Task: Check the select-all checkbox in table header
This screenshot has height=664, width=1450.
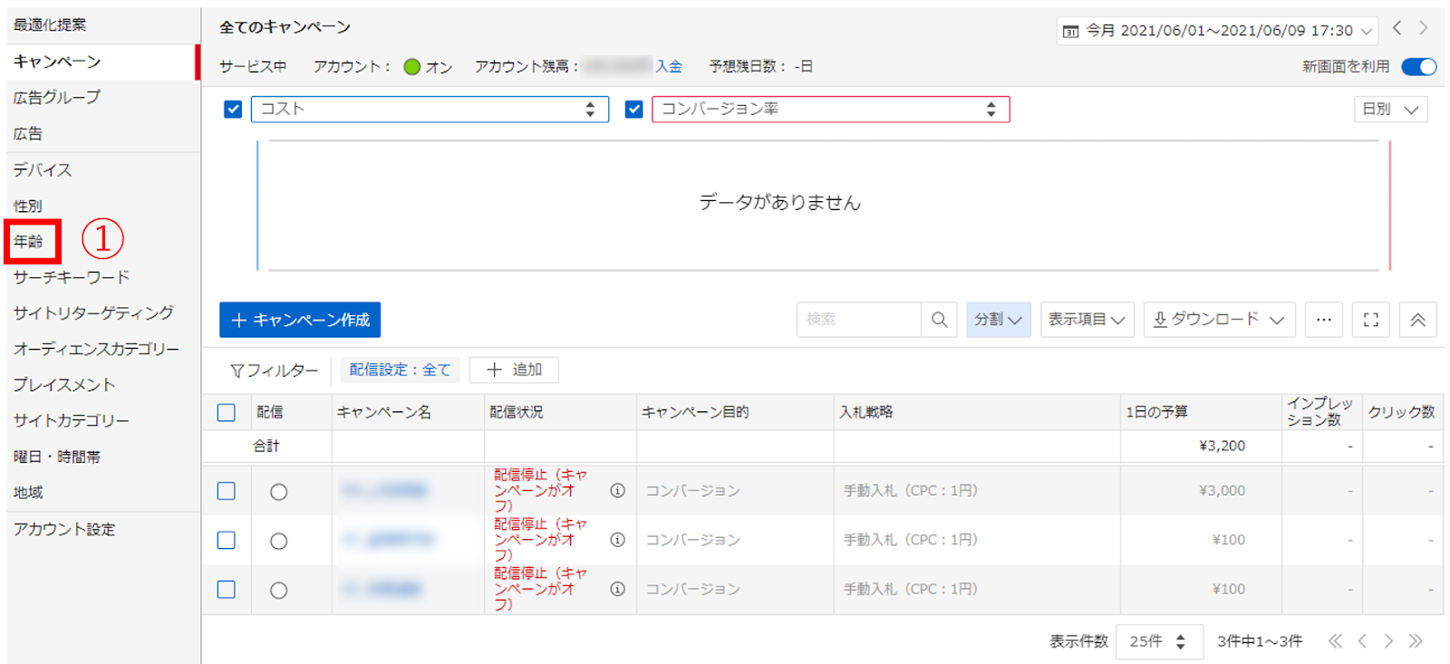Action: tap(227, 412)
